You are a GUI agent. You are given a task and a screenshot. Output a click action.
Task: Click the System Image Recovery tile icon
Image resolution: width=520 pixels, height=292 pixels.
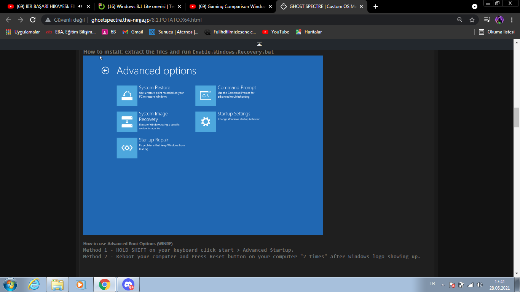click(x=127, y=122)
